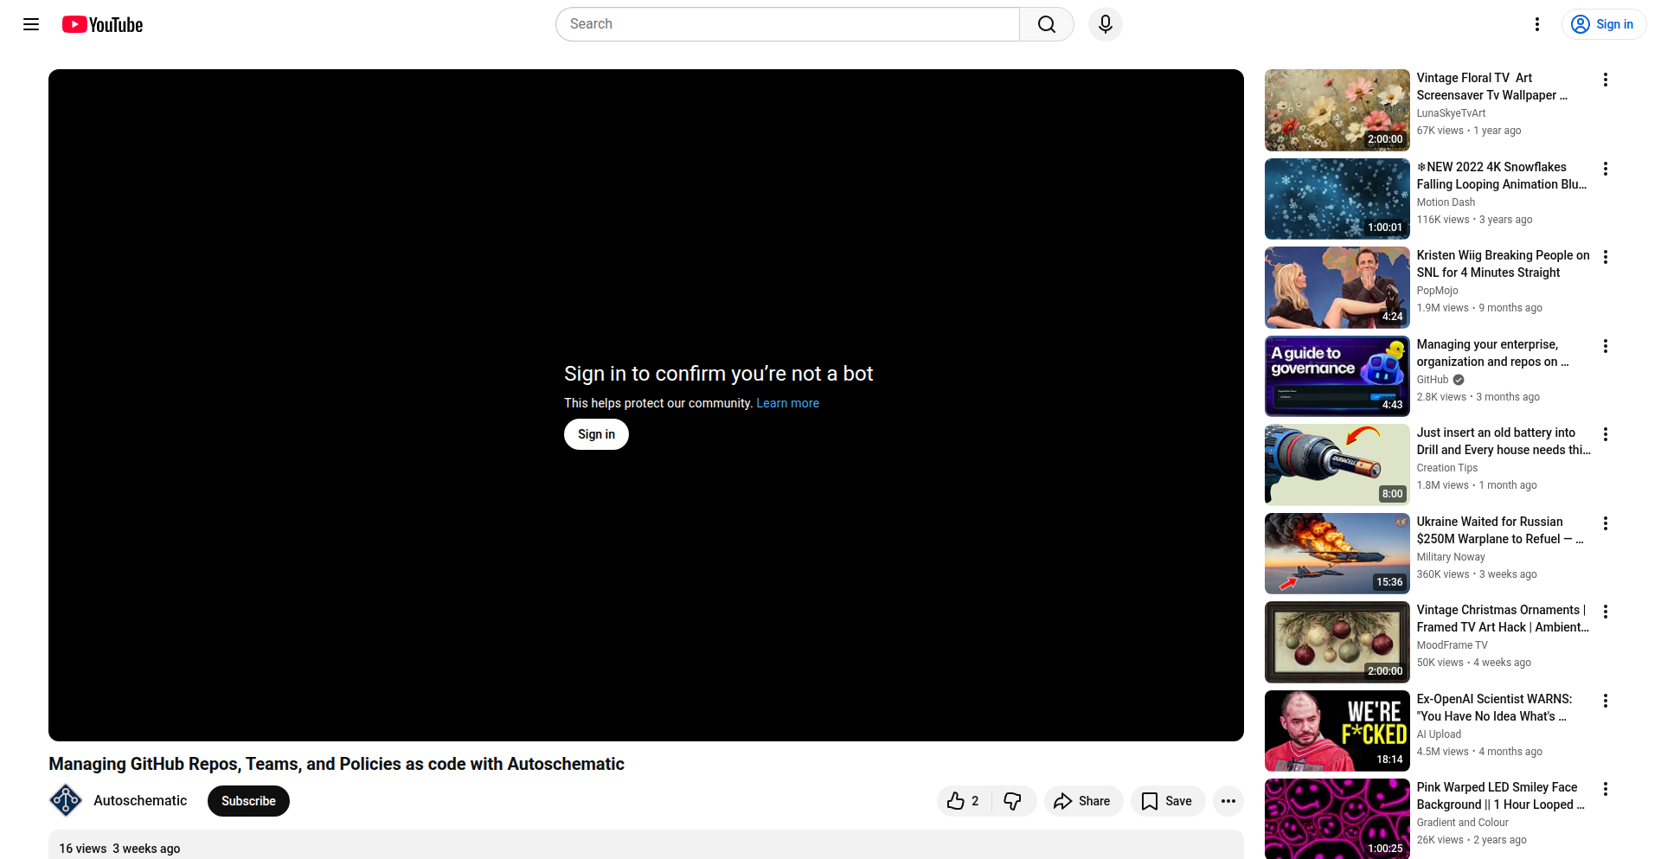
Task: Open options for Ex-OpenAI Scientist video
Action: (1606, 701)
